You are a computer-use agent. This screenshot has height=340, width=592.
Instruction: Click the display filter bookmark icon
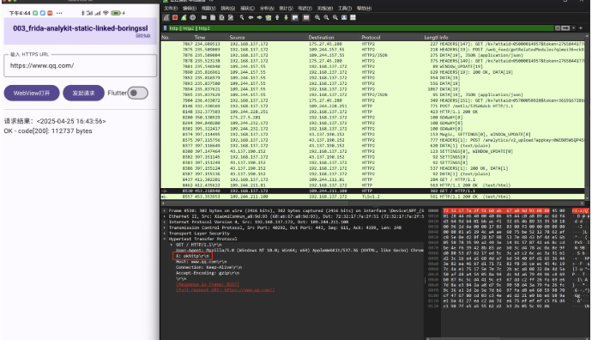(x=165, y=28)
